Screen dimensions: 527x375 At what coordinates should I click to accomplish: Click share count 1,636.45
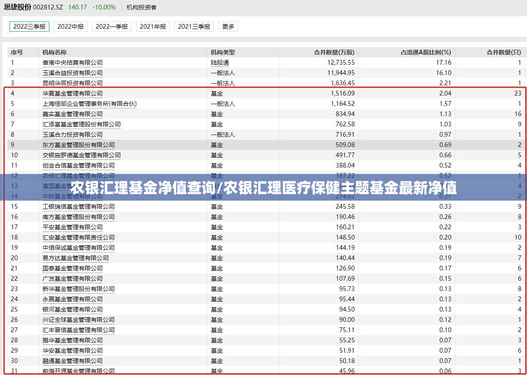coord(343,83)
